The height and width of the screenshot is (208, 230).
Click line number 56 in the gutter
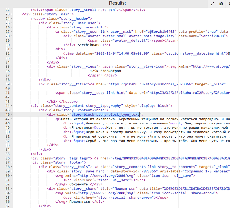coord(7,158)
